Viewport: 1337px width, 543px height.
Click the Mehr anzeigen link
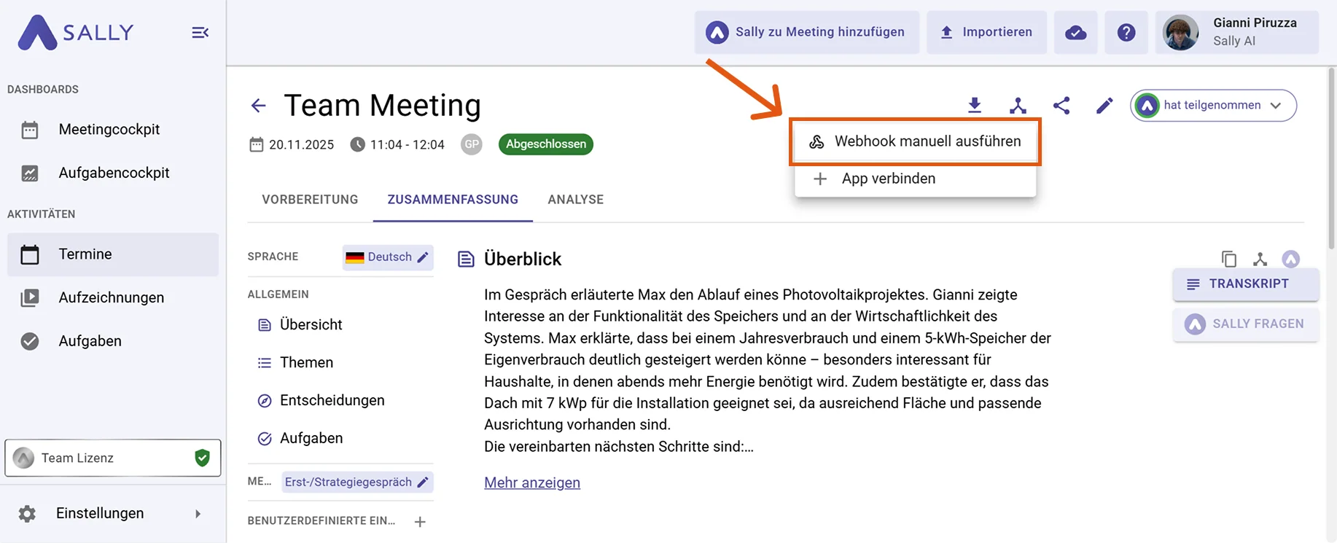coord(532,483)
